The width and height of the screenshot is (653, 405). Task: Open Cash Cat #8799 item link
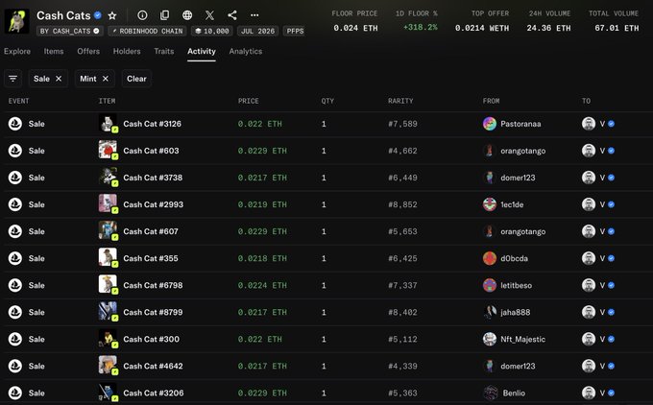pos(153,312)
